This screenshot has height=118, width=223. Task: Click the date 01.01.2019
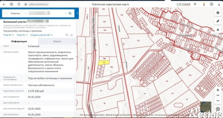tap(34, 97)
